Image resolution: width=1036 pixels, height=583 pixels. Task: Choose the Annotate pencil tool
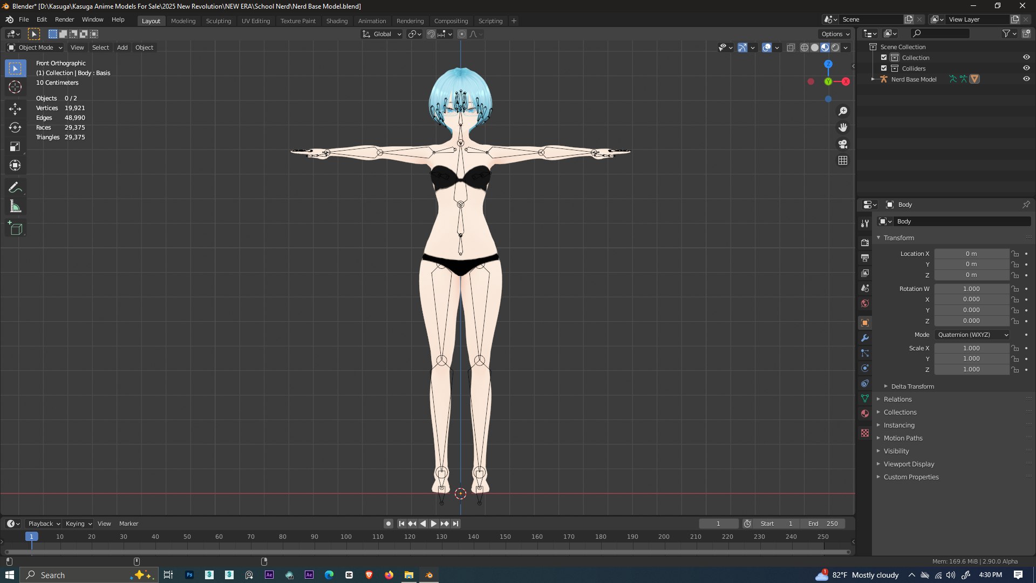[x=15, y=188]
